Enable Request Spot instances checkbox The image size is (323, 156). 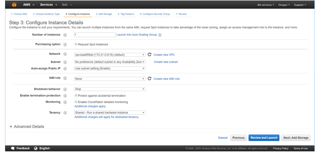pyautogui.click(x=76, y=44)
